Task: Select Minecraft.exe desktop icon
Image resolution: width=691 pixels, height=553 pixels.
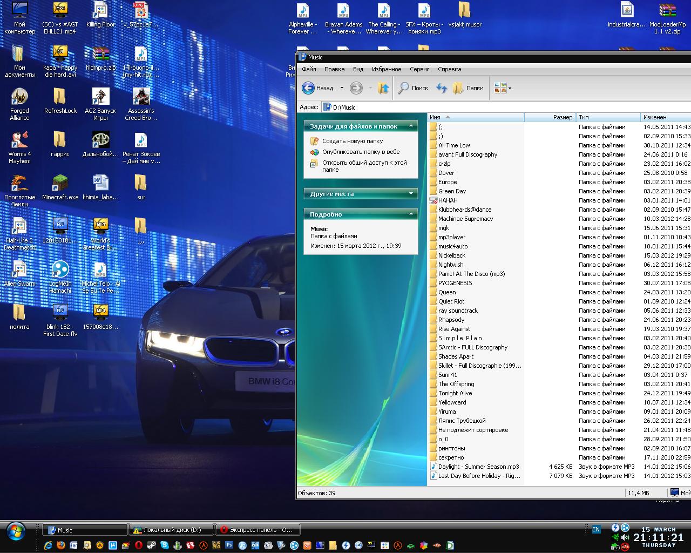Action: (60, 188)
